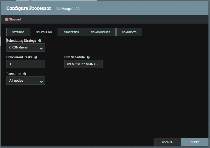The height and width of the screenshot is (148, 210).
Task: Select the Scheduling tab
Action: pyautogui.click(x=44, y=32)
